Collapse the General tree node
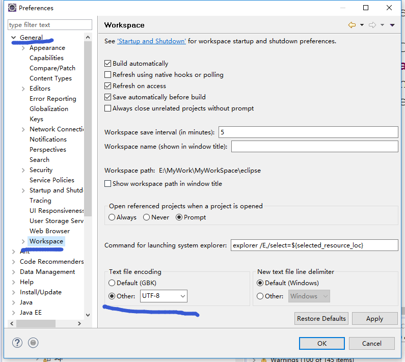The height and width of the screenshot is (362, 405). tap(13, 38)
